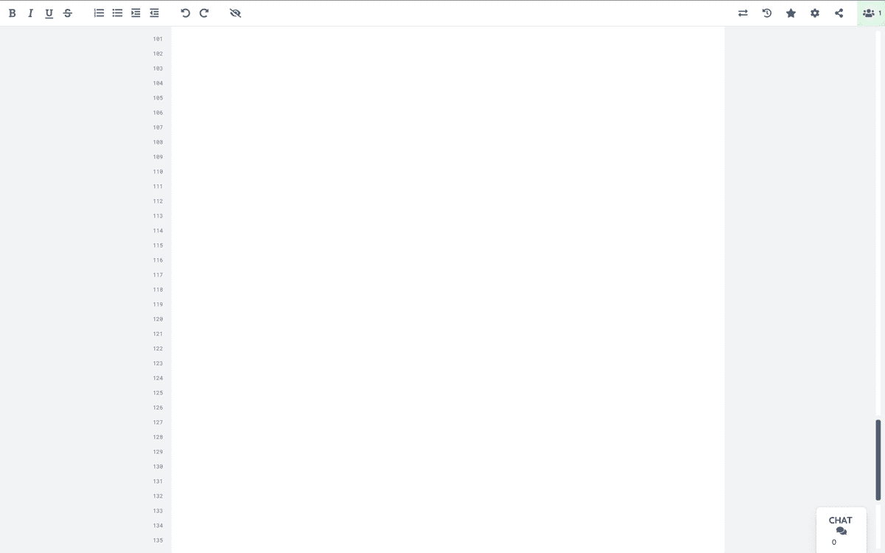The width and height of the screenshot is (885, 553).
Task: Share this pad
Action: pyautogui.click(x=838, y=13)
